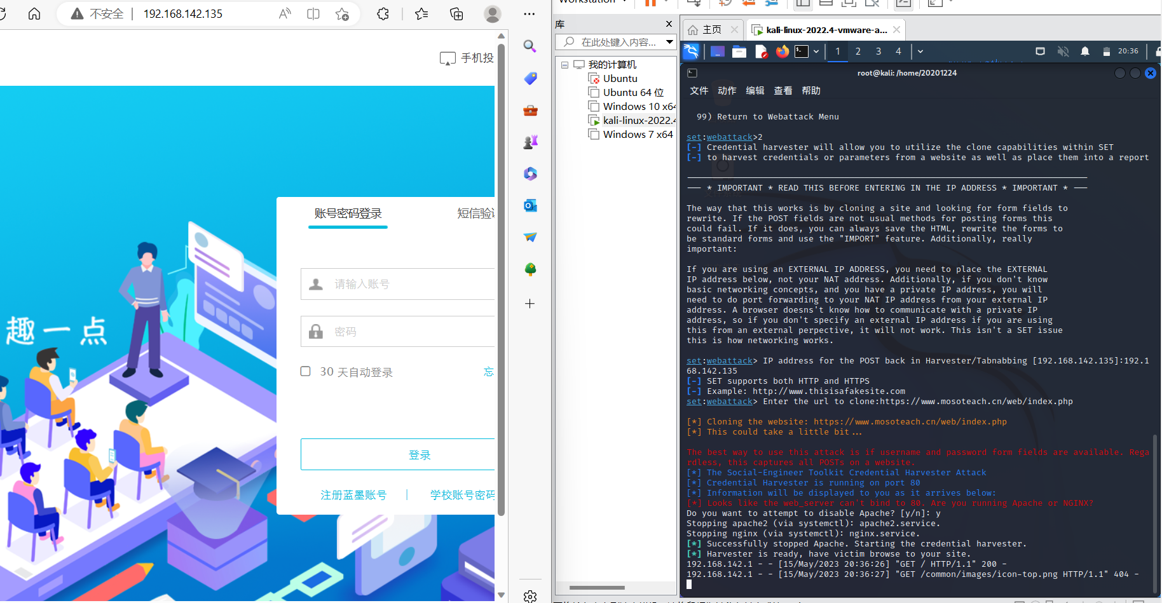Open terminal dropdown arrow in Kali panel
This screenshot has height=603, width=1162.
(x=816, y=51)
